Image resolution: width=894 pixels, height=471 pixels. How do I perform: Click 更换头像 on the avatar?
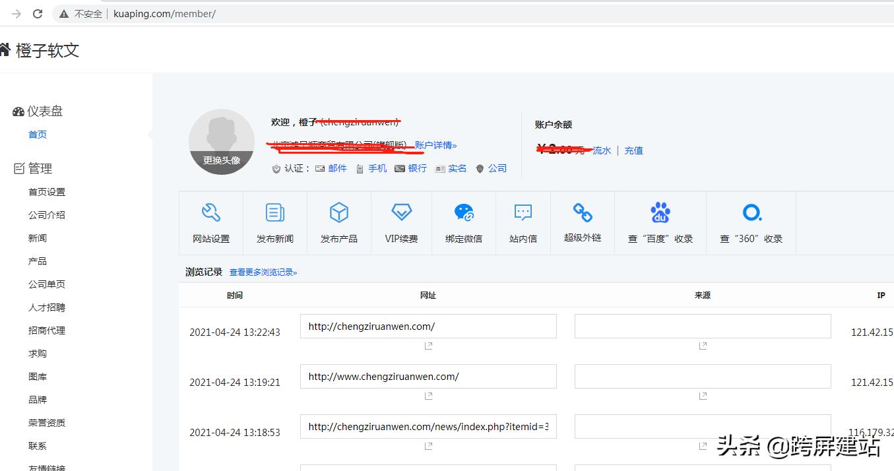[x=222, y=160]
